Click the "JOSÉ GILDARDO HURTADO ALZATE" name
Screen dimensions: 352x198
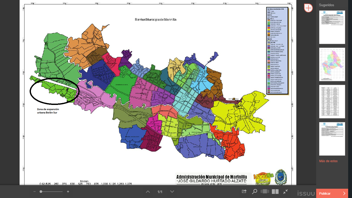coord(212,181)
